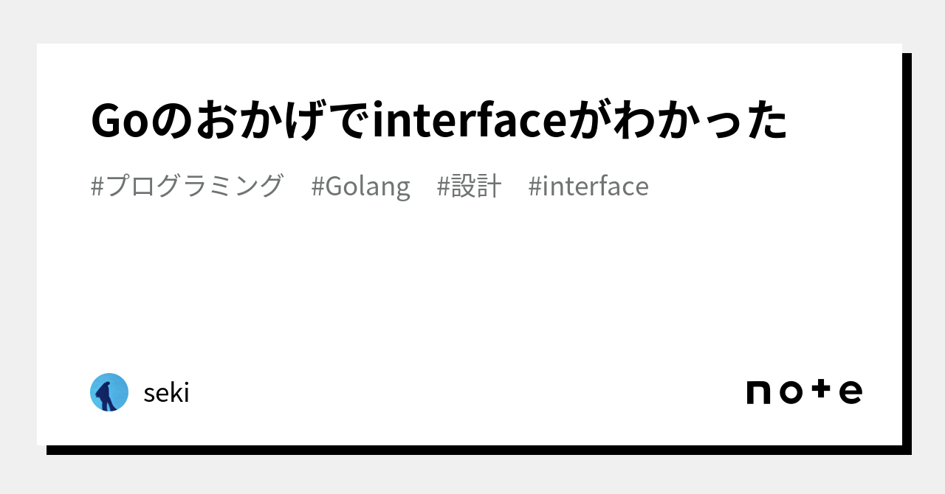
Task: Click the black shadow below the card
Action: [x=472, y=450]
